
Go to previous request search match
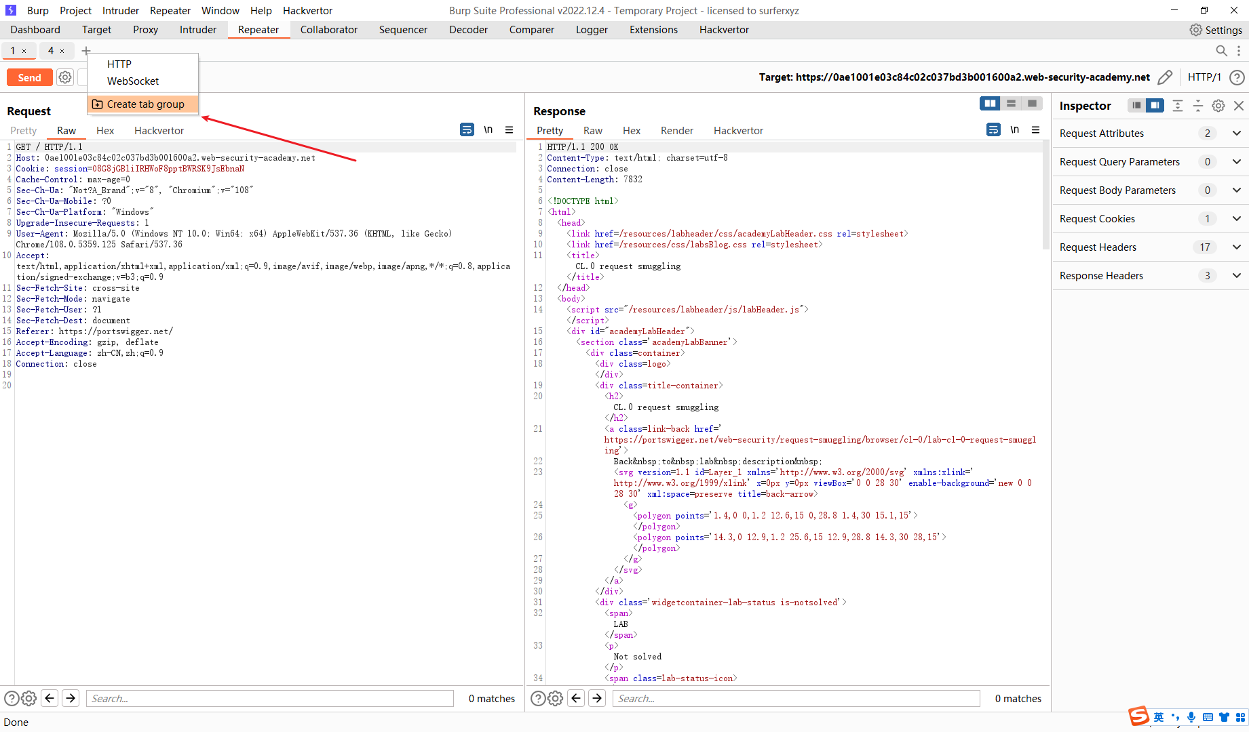49,698
